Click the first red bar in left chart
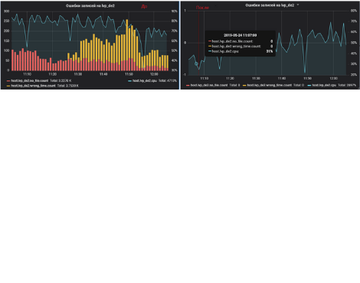The width and height of the screenshot is (360, 283). click(12, 60)
